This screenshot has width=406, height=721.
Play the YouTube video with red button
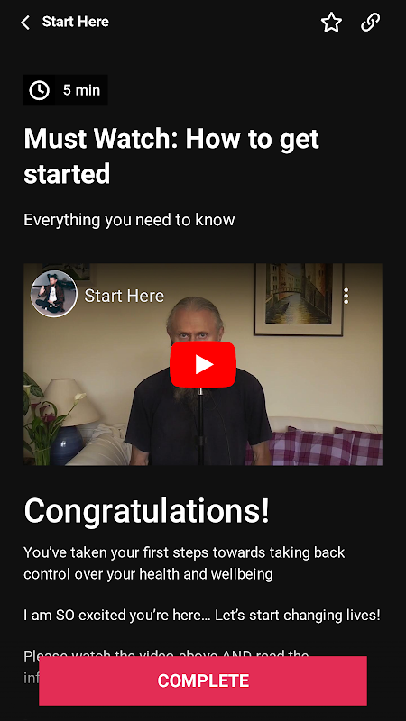pyautogui.click(x=203, y=365)
